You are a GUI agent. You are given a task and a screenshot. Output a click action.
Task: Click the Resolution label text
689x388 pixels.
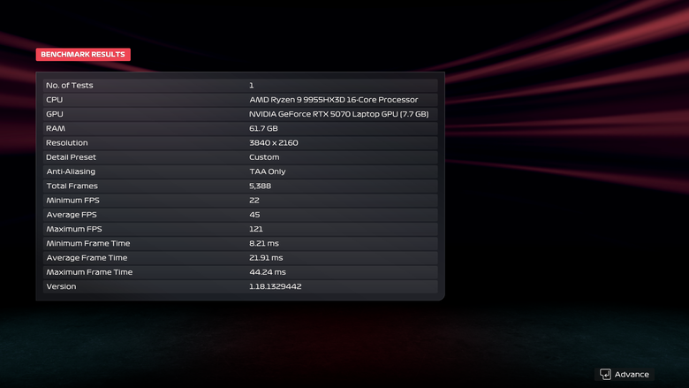pos(67,143)
